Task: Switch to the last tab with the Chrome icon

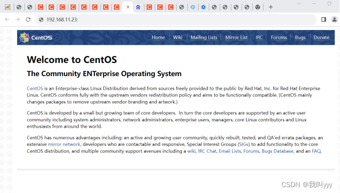Action: click(257, 7)
